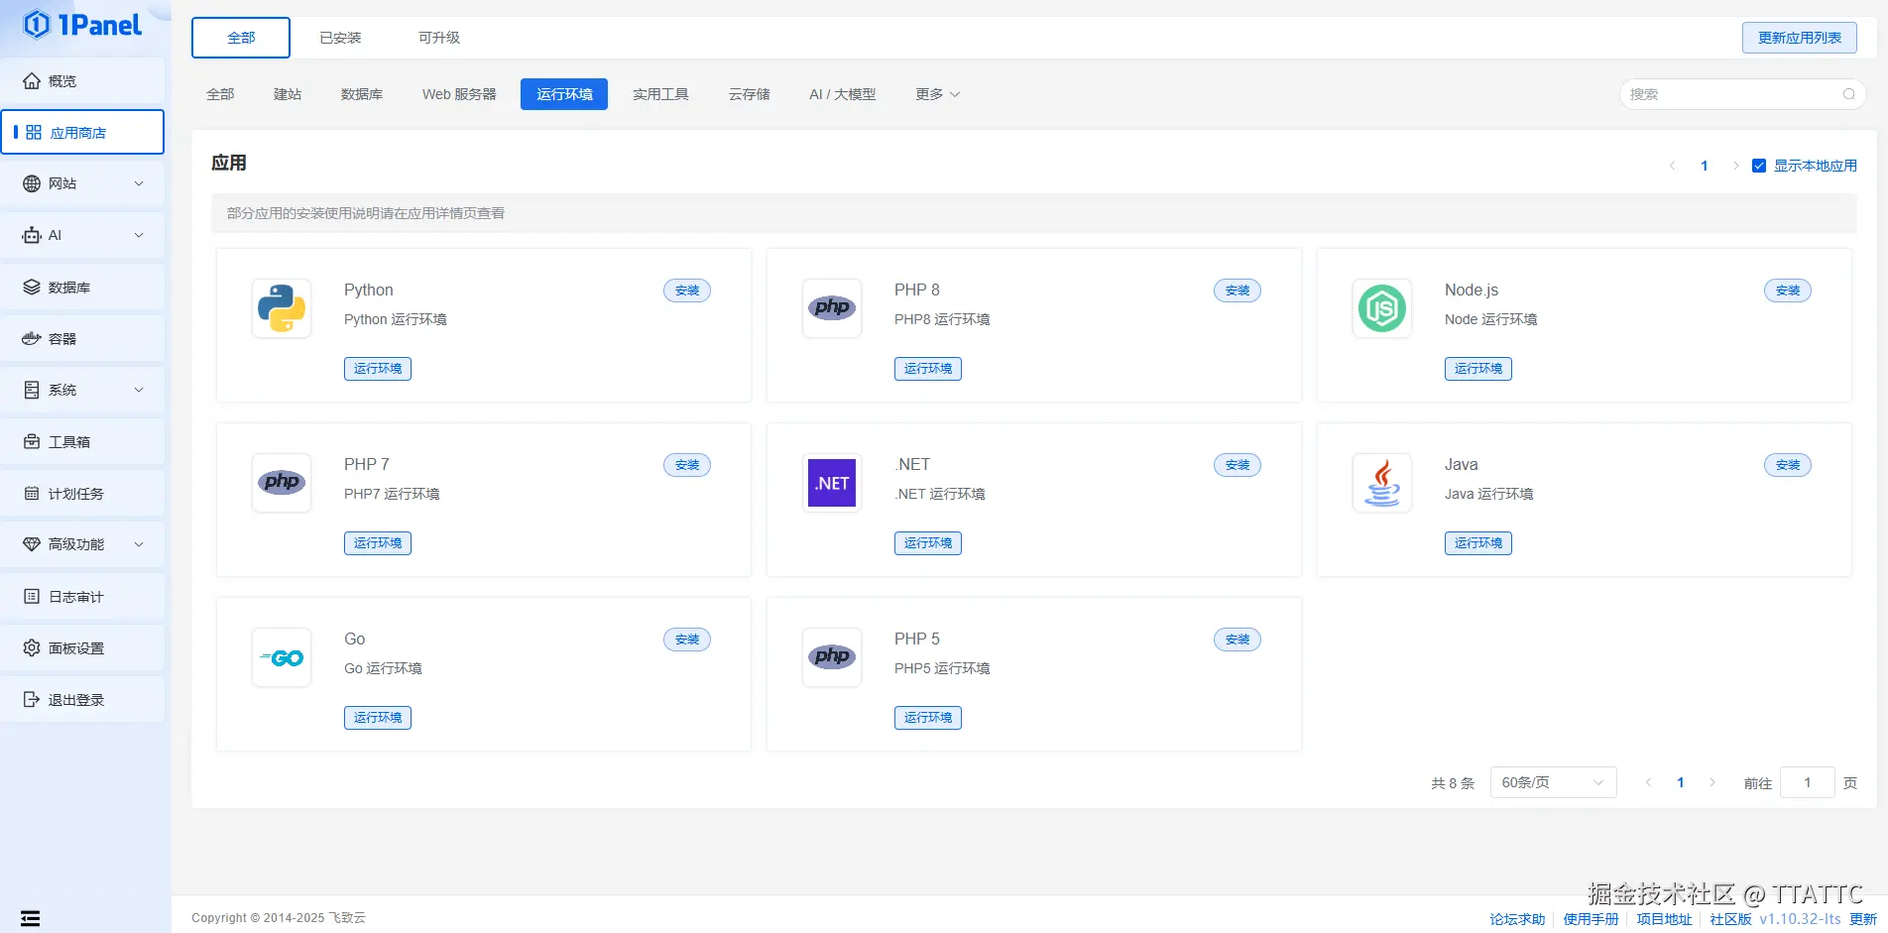1888x933 pixels.
Task: Click the Node.js app logo icon
Action: pyautogui.click(x=1382, y=308)
